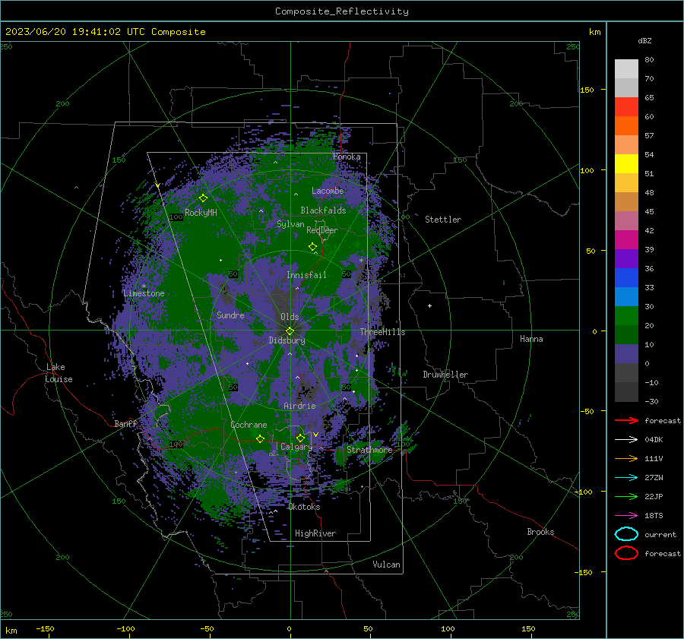Click the orange 111V arrow in legend
Image resolution: width=684 pixels, height=639 pixels.
[x=626, y=458]
